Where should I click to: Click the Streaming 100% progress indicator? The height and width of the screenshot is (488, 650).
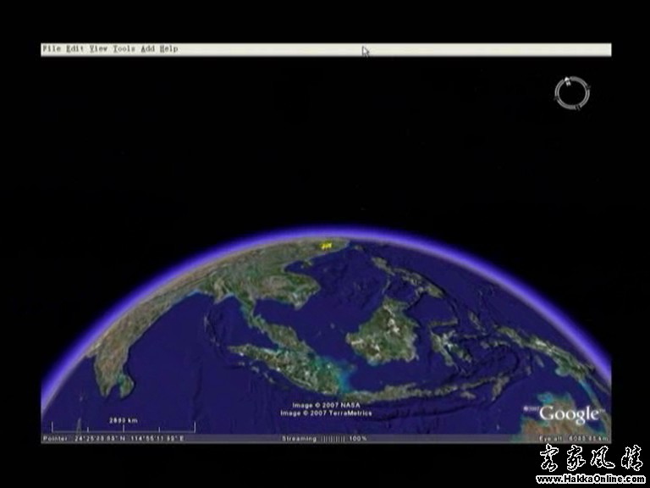(324, 438)
